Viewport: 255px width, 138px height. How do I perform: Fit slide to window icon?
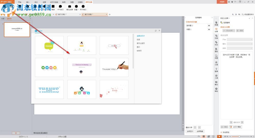[253, 136]
